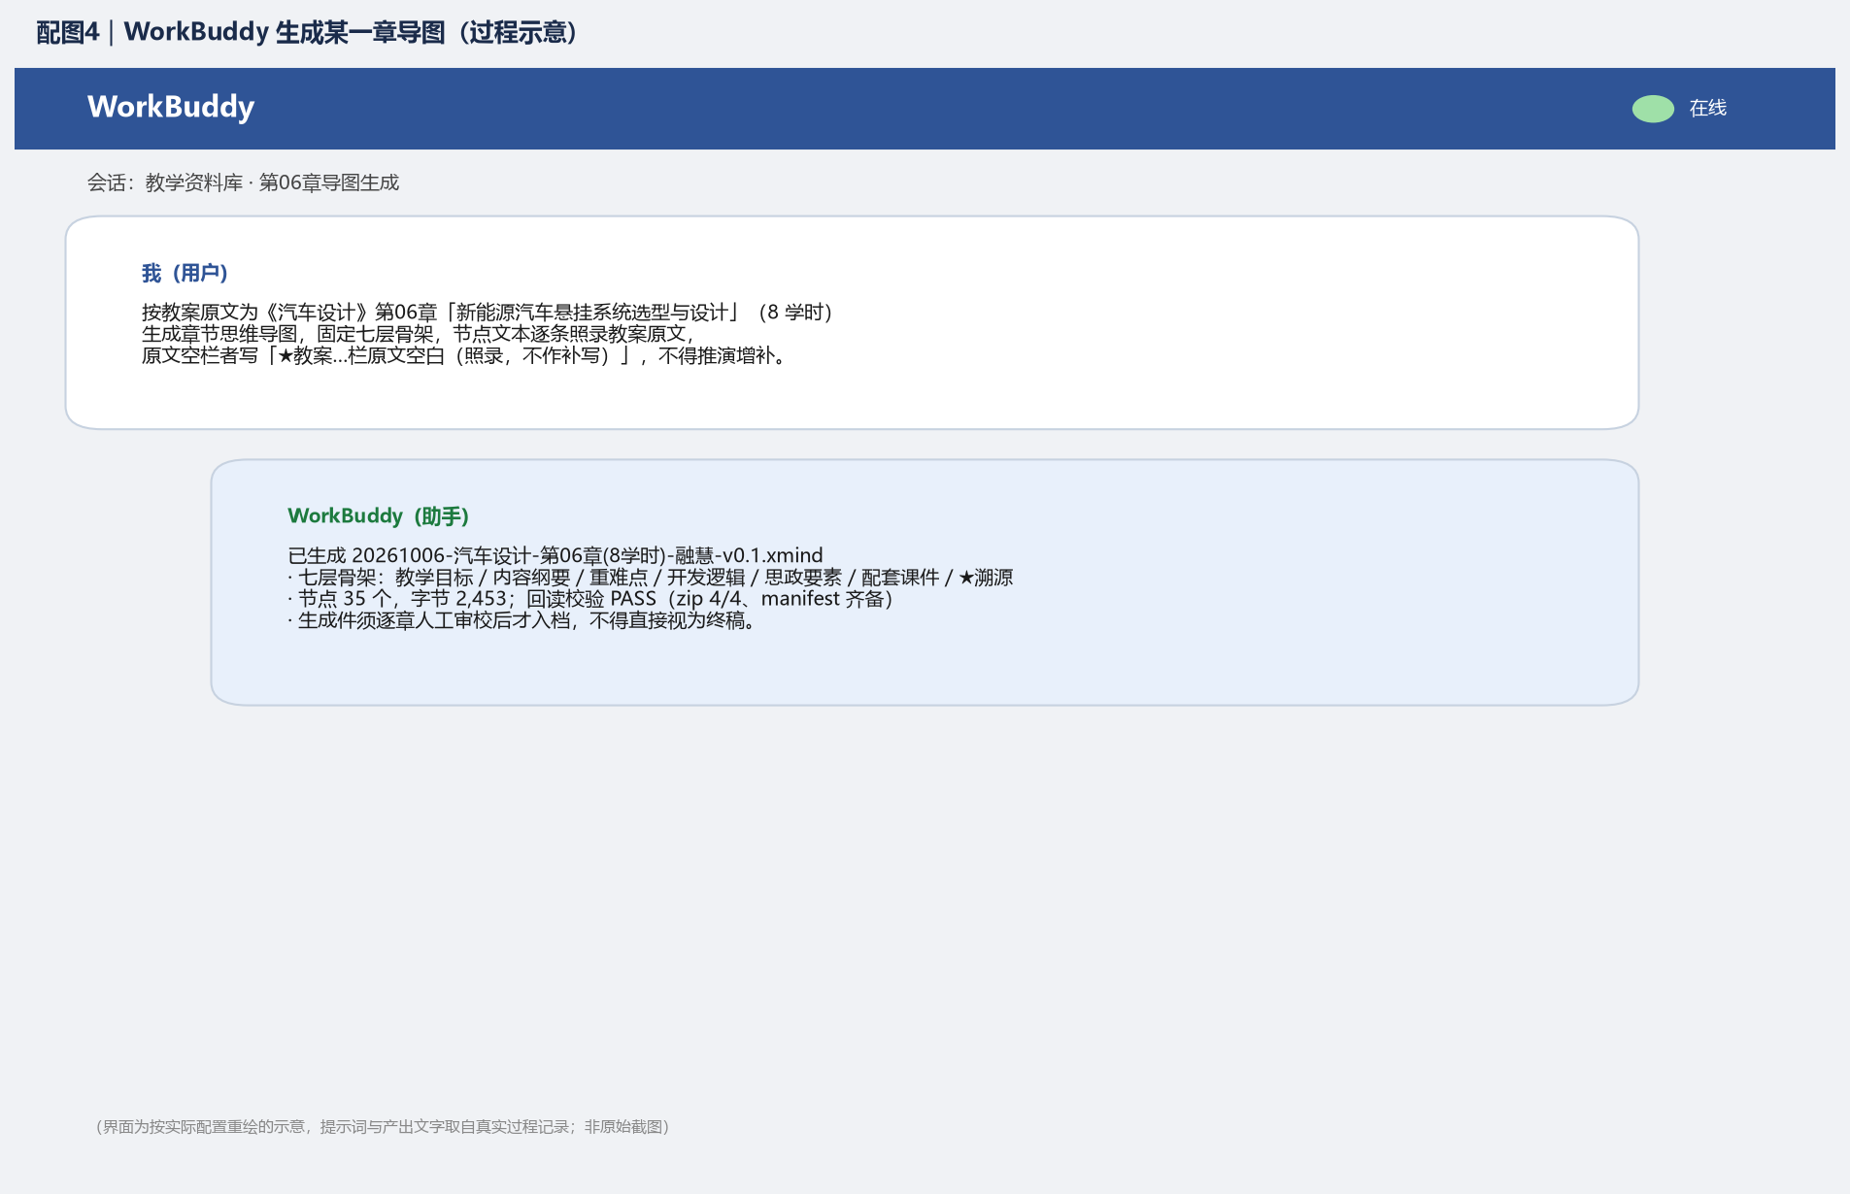
Task: Click the user message line starting 按教案原文为
Action: (488, 312)
